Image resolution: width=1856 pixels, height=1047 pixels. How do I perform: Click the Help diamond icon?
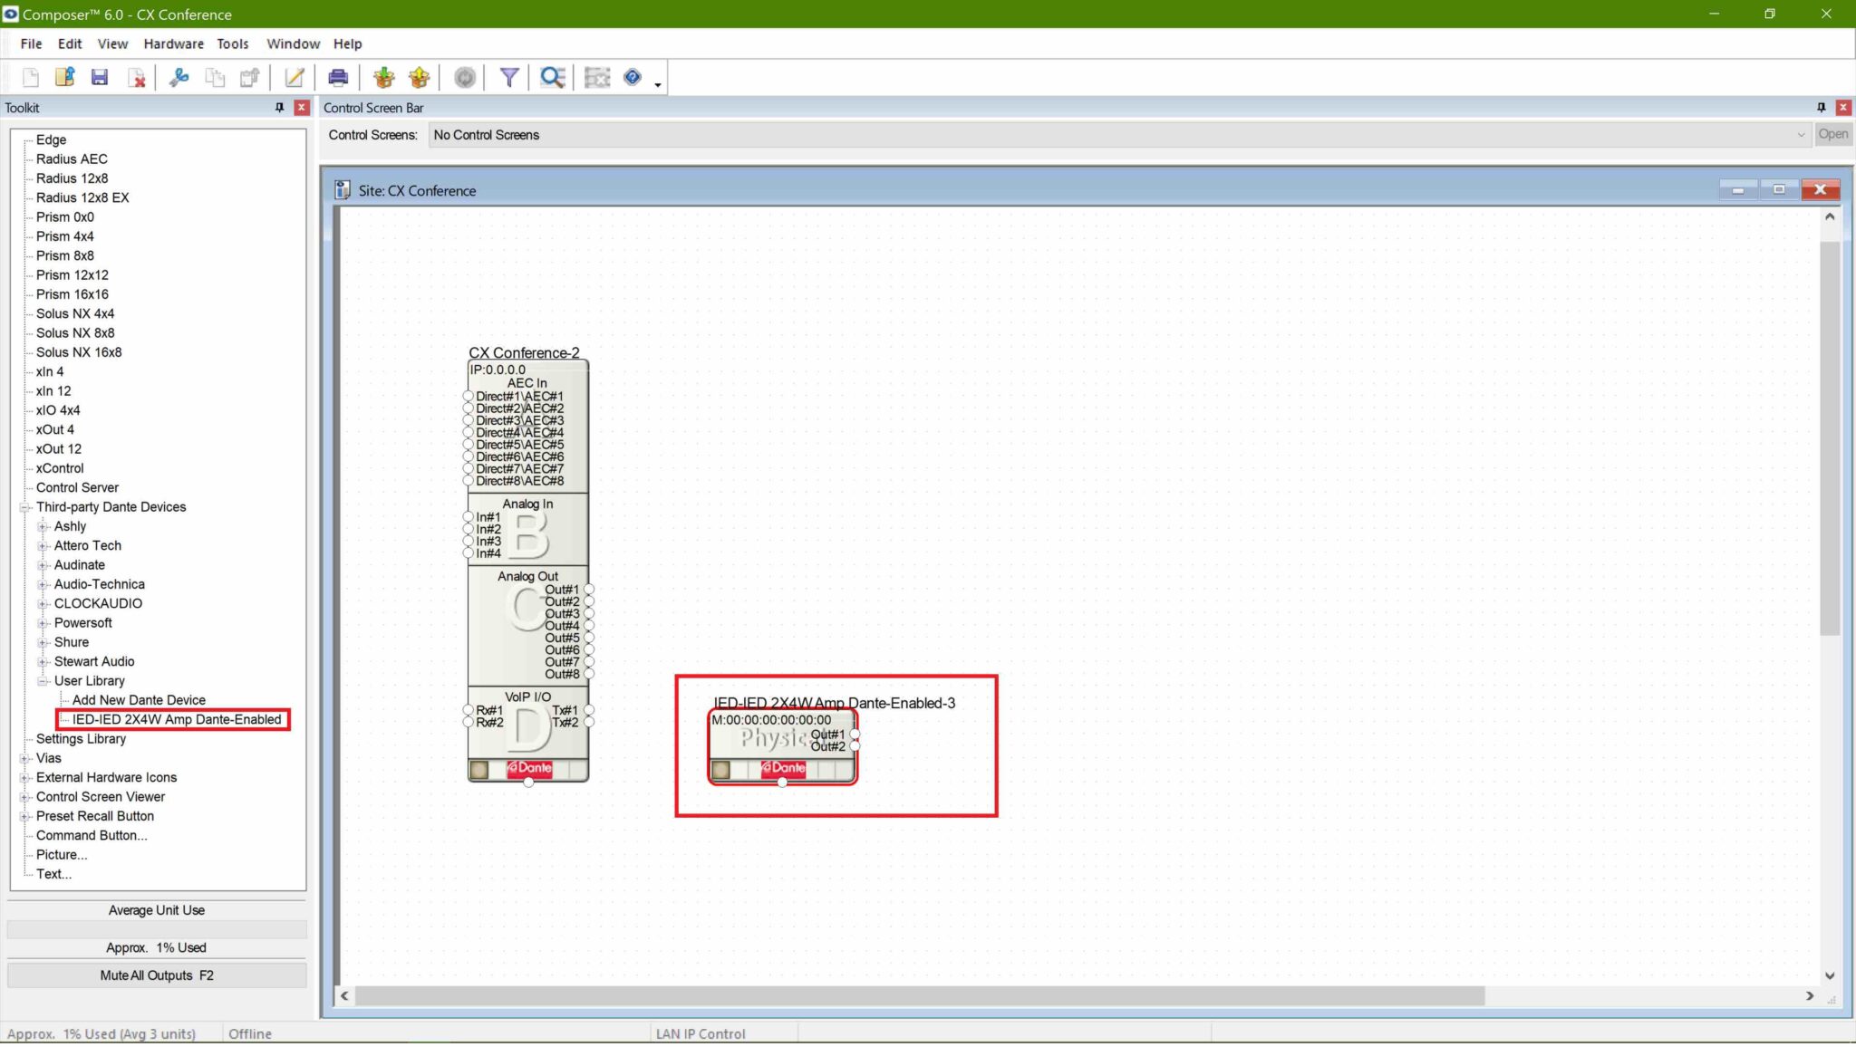point(632,77)
